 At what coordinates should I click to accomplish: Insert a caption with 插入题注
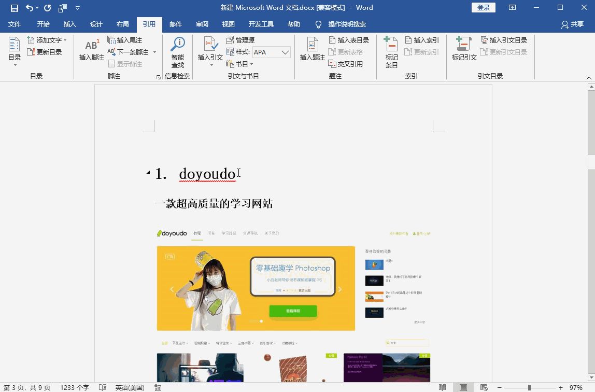point(312,50)
